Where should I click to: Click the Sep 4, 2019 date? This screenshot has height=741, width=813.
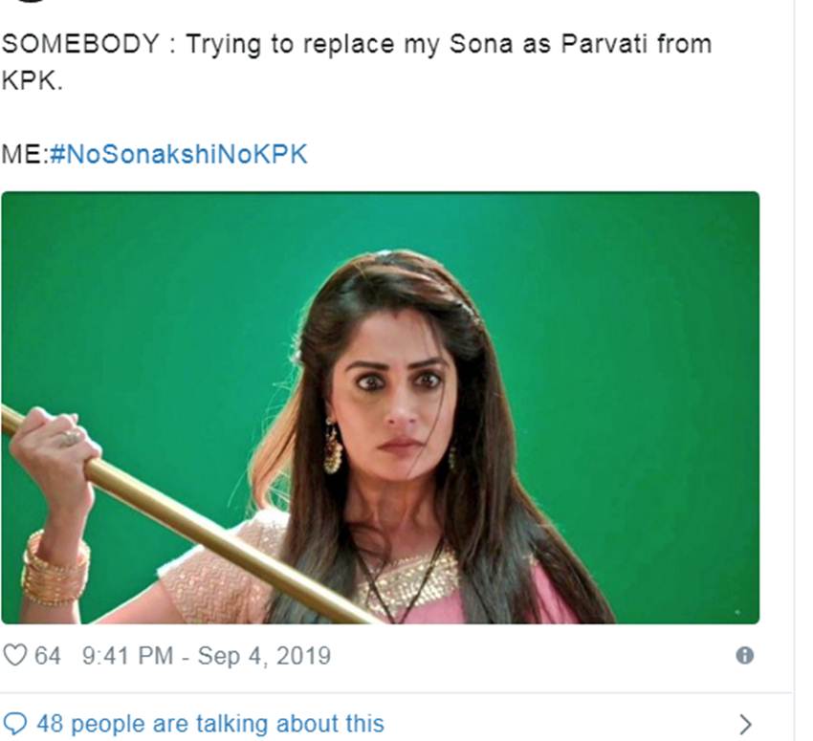pyautogui.click(x=264, y=656)
